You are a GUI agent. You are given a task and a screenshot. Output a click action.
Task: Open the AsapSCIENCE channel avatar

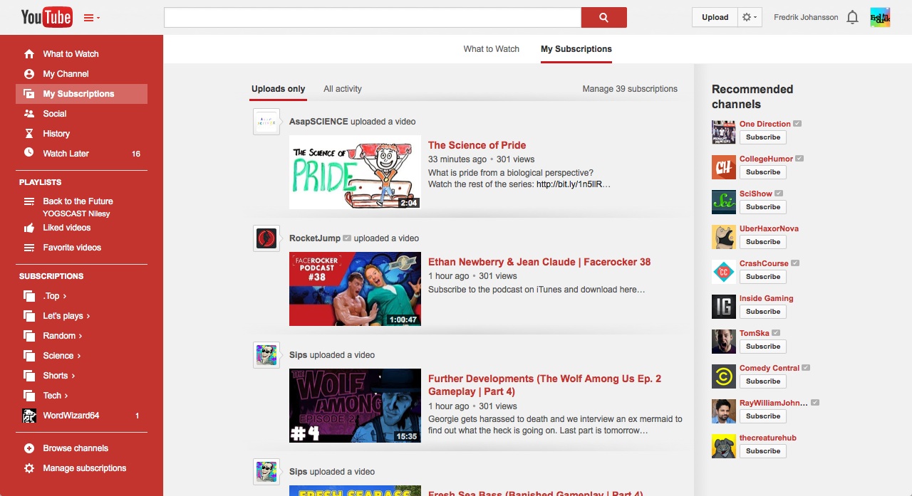click(x=266, y=122)
